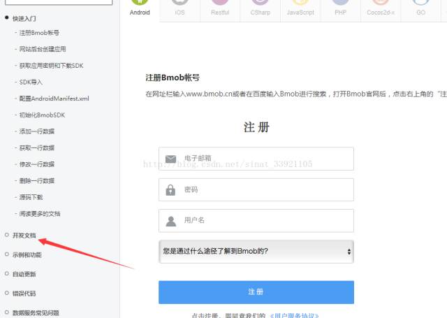Expand the 数据服务常见问题 sidebar section
This screenshot has width=447, height=318.
[36, 313]
